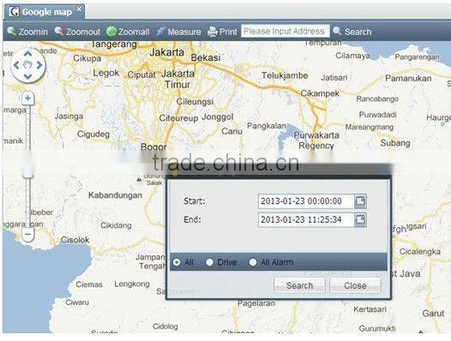
Task: Activate the Measure tool
Action: tap(178, 32)
